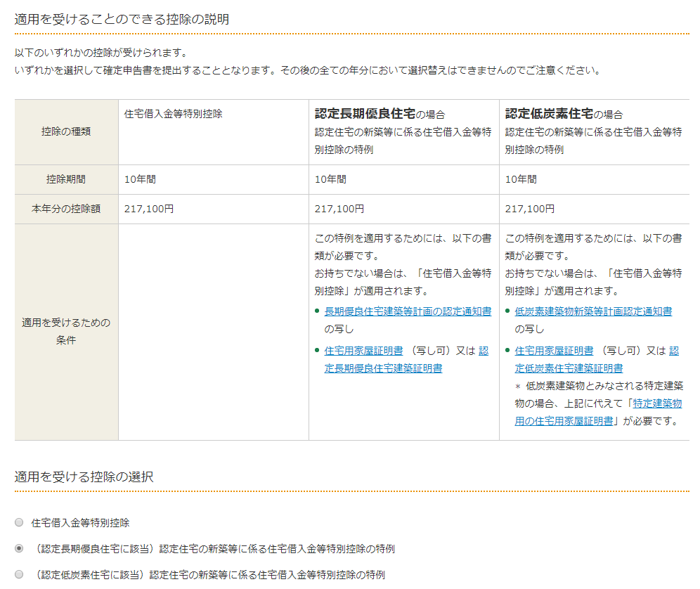This screenshot has width=700, height=589.
Task: Click the 適用を受けることのできる控除の説明 heading
Action: tap(122, 19)
